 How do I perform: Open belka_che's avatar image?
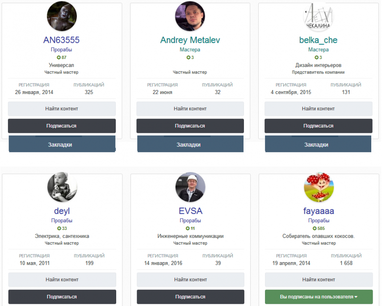pyautogui.click(x=318, y=17)
